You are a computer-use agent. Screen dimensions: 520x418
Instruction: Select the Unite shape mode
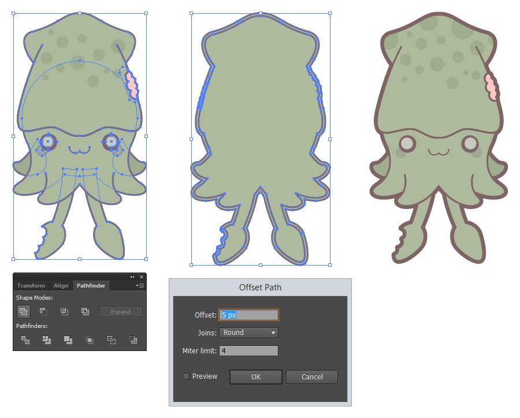[x=23, y=311]
